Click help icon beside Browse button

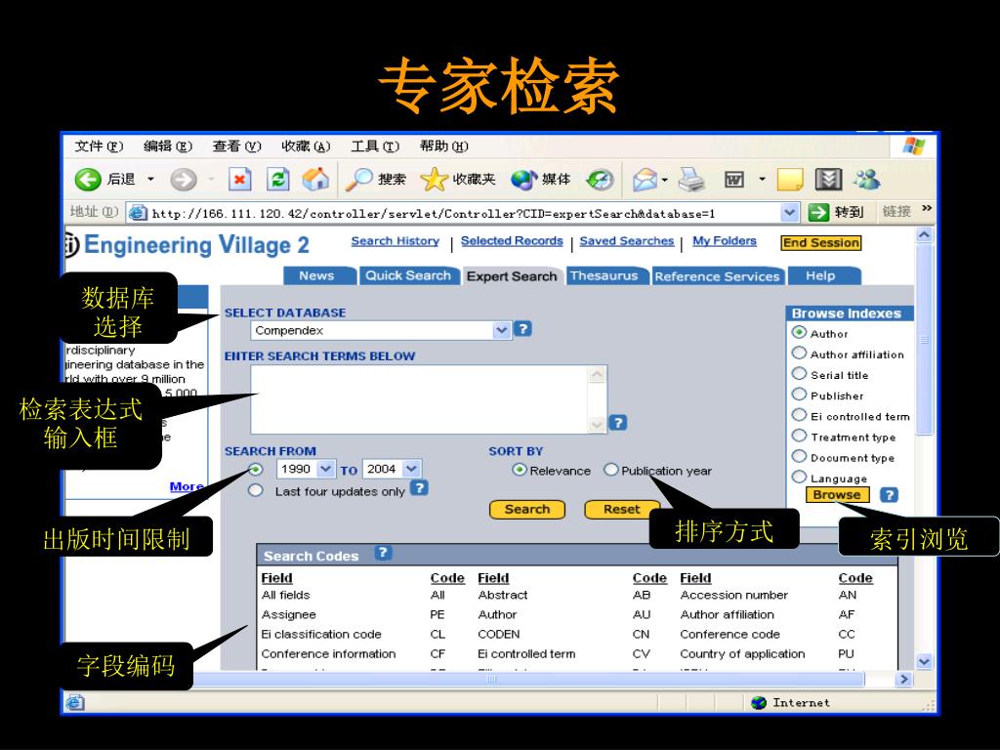889,495
